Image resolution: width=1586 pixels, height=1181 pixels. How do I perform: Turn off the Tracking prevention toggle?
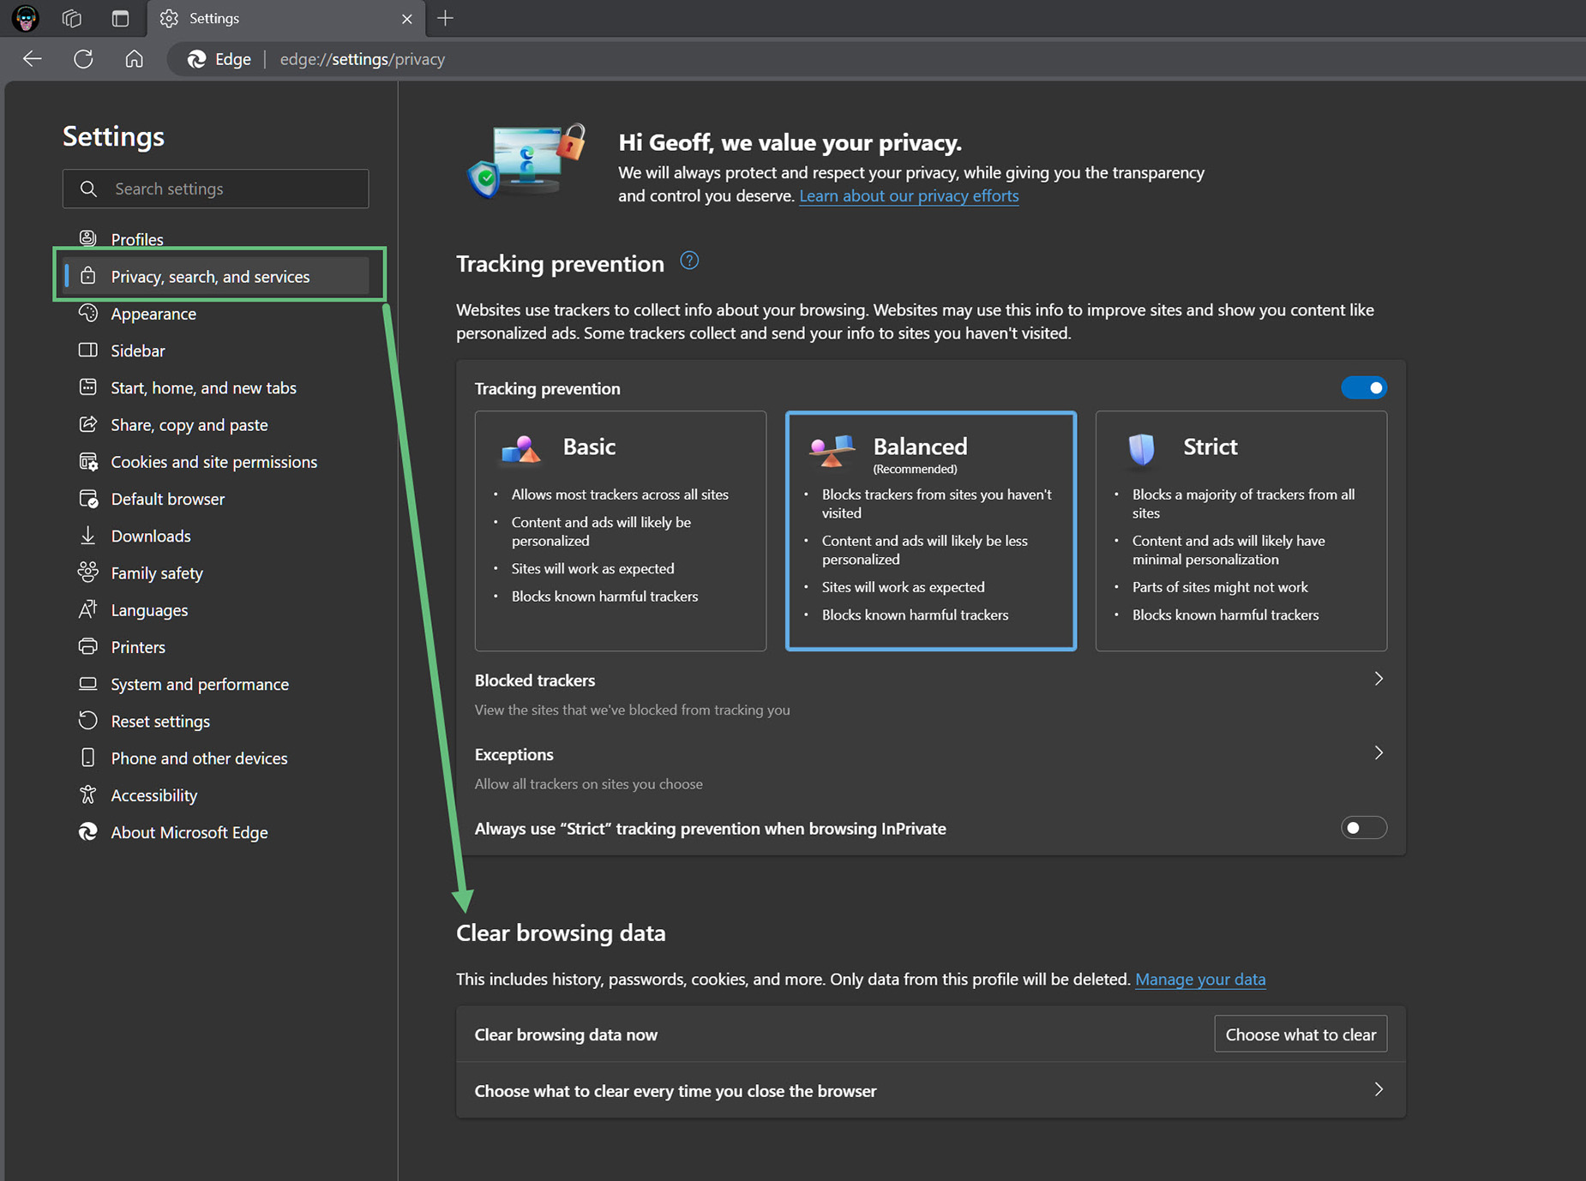[x=1364, y=388]
